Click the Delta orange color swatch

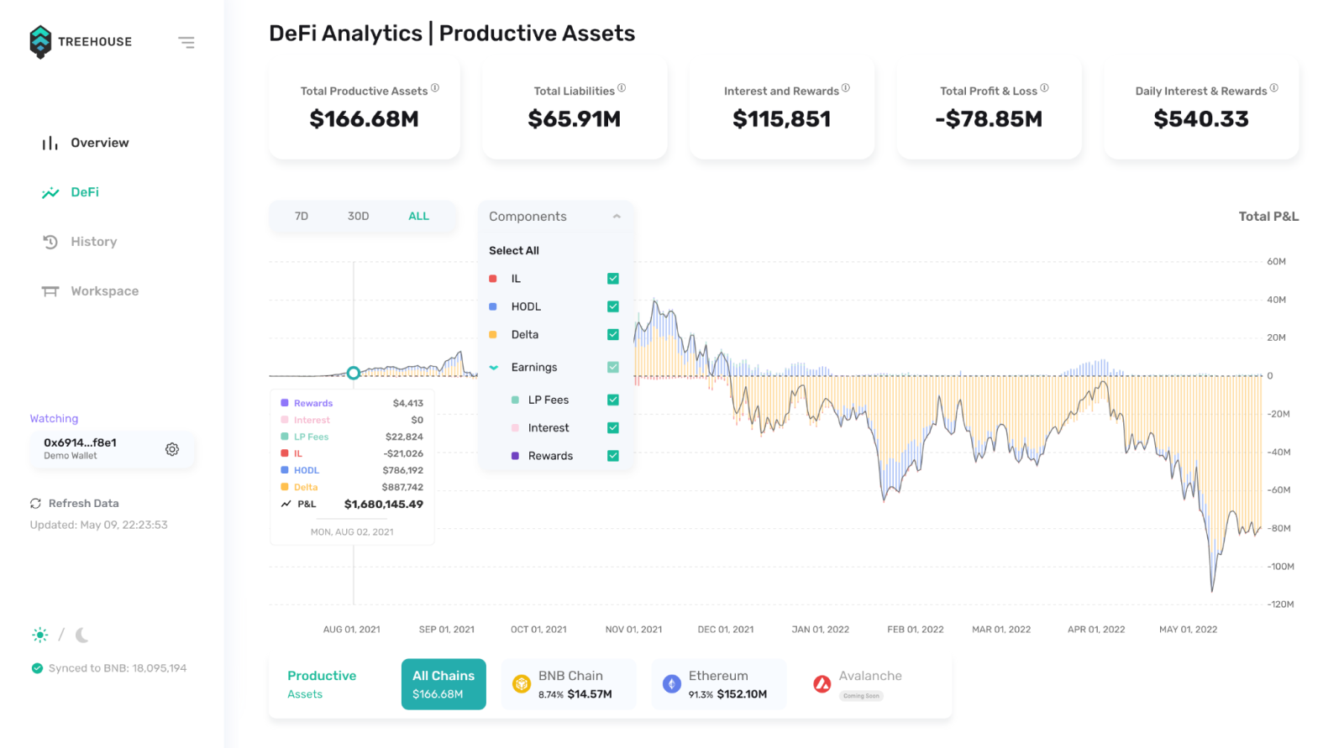click(493, 335)
